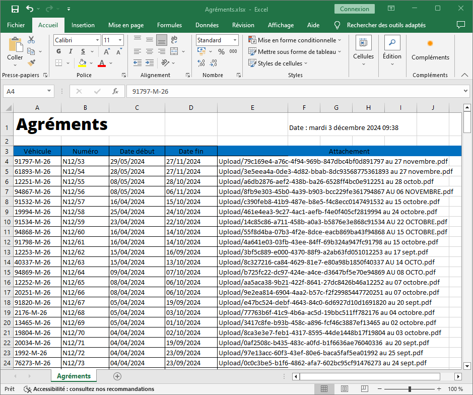
Task: Expand Styles de cellules menu
Action: point(278,63)
